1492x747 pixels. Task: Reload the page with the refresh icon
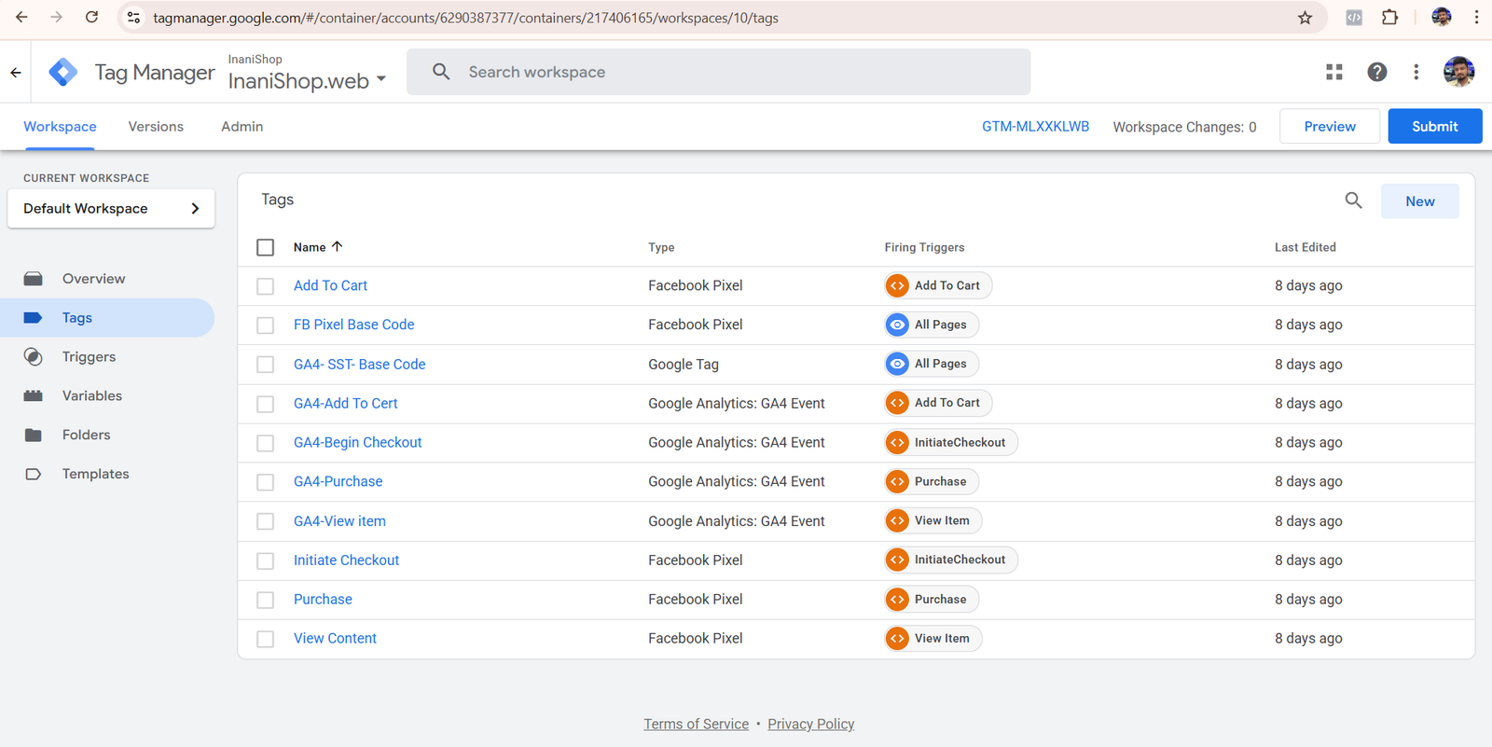click(x=91, y=17)
